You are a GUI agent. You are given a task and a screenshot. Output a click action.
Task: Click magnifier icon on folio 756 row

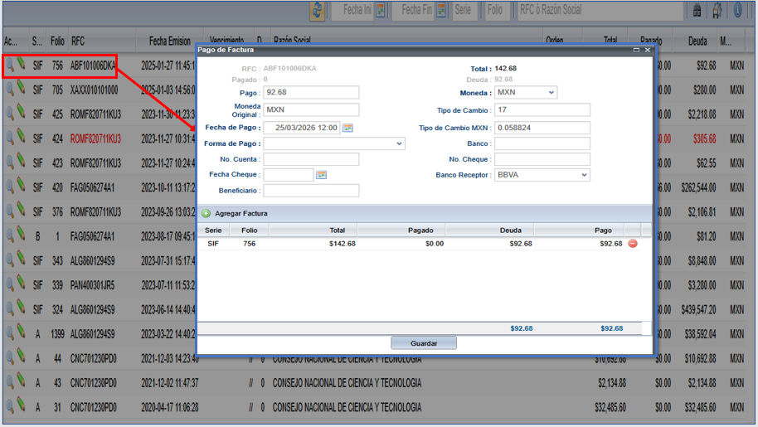[10, 64]
